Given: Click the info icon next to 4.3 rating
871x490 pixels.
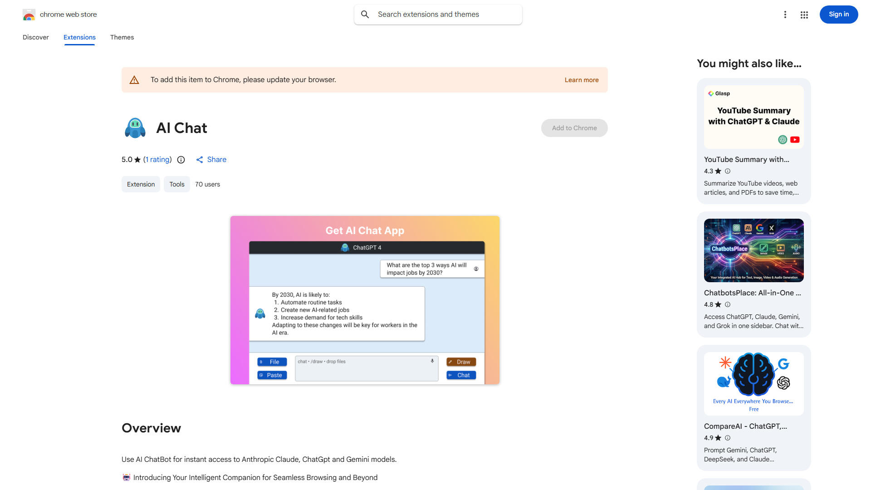Looking at the screenshot, I should click(x=728, y=171).
